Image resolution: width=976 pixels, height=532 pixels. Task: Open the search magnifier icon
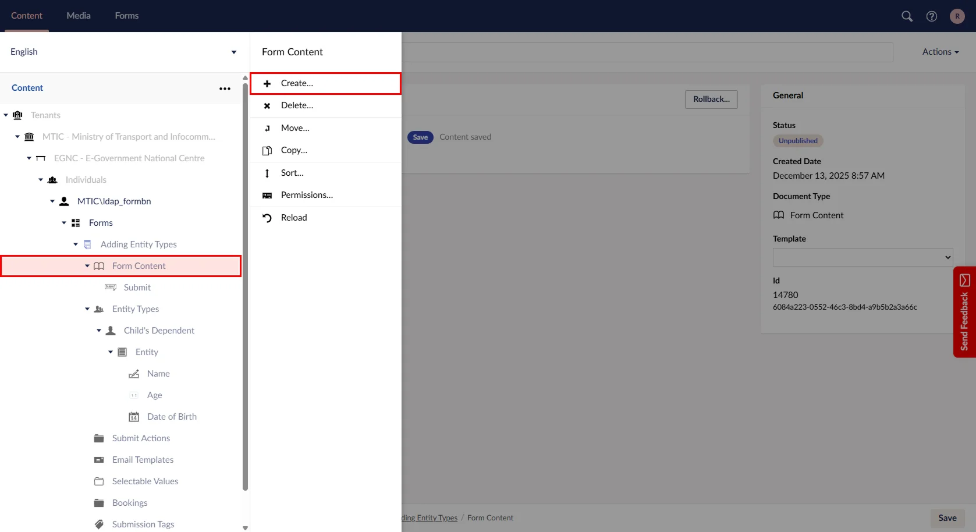click(907, 16)
